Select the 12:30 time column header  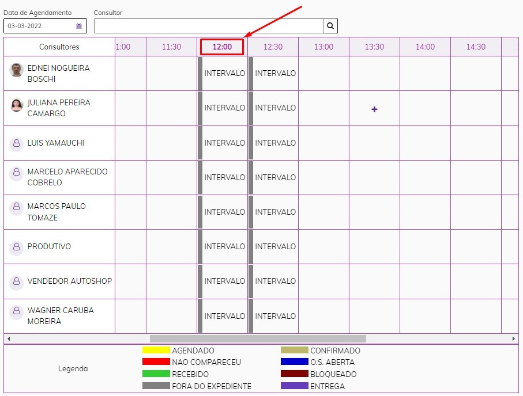point(273,47)
